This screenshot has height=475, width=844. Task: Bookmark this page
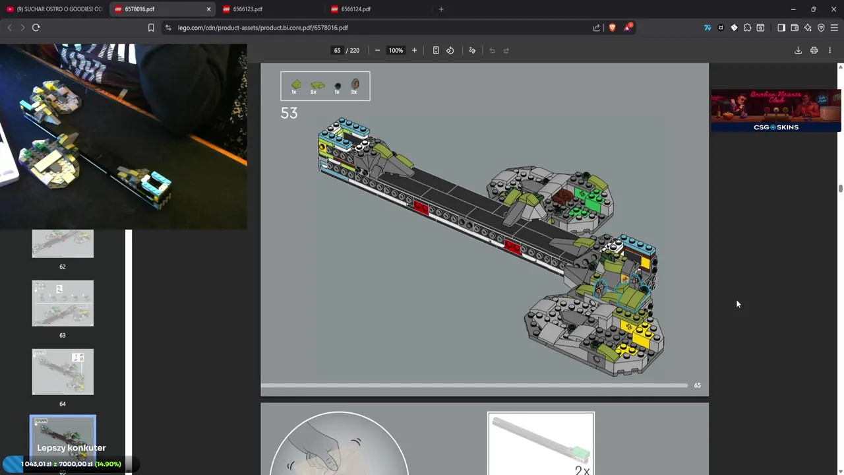coord(151,28)
